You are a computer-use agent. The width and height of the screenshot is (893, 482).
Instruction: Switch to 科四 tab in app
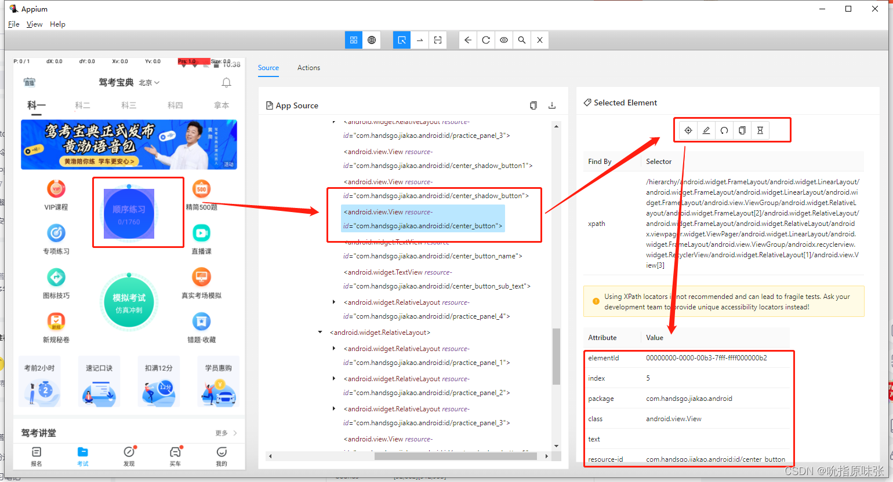[175, 105]
